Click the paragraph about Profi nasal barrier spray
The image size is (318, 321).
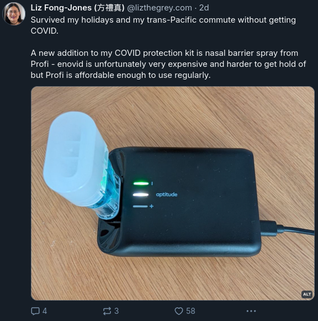click(x=168, y=64)
